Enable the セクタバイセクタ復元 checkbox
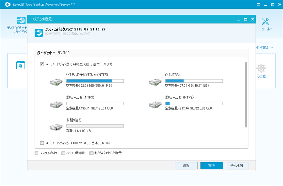 [x=92, y=153]
